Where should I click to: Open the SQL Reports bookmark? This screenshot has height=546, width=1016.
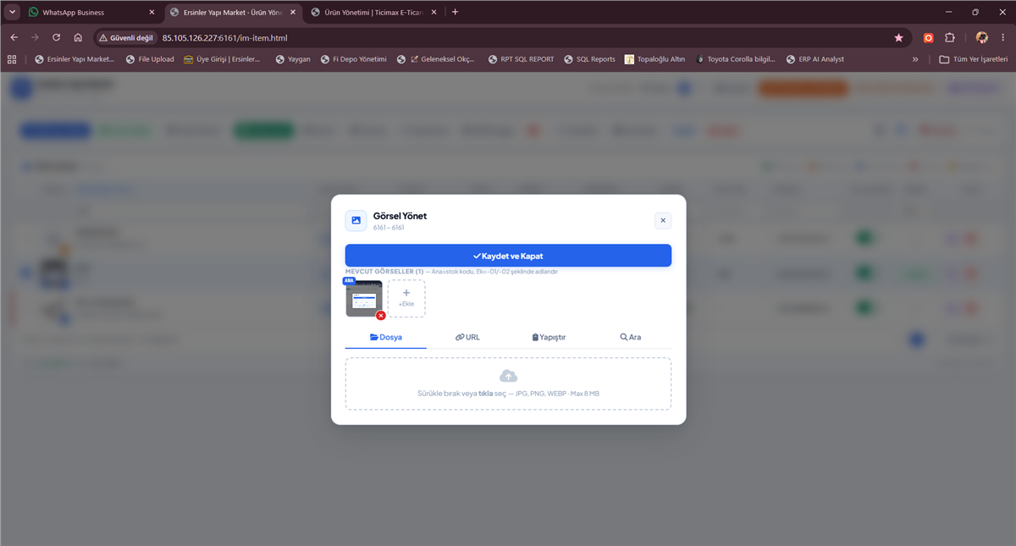[x=590, y=59]
